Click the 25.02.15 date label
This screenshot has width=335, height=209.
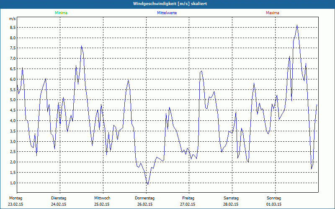(x=102, y=204)
